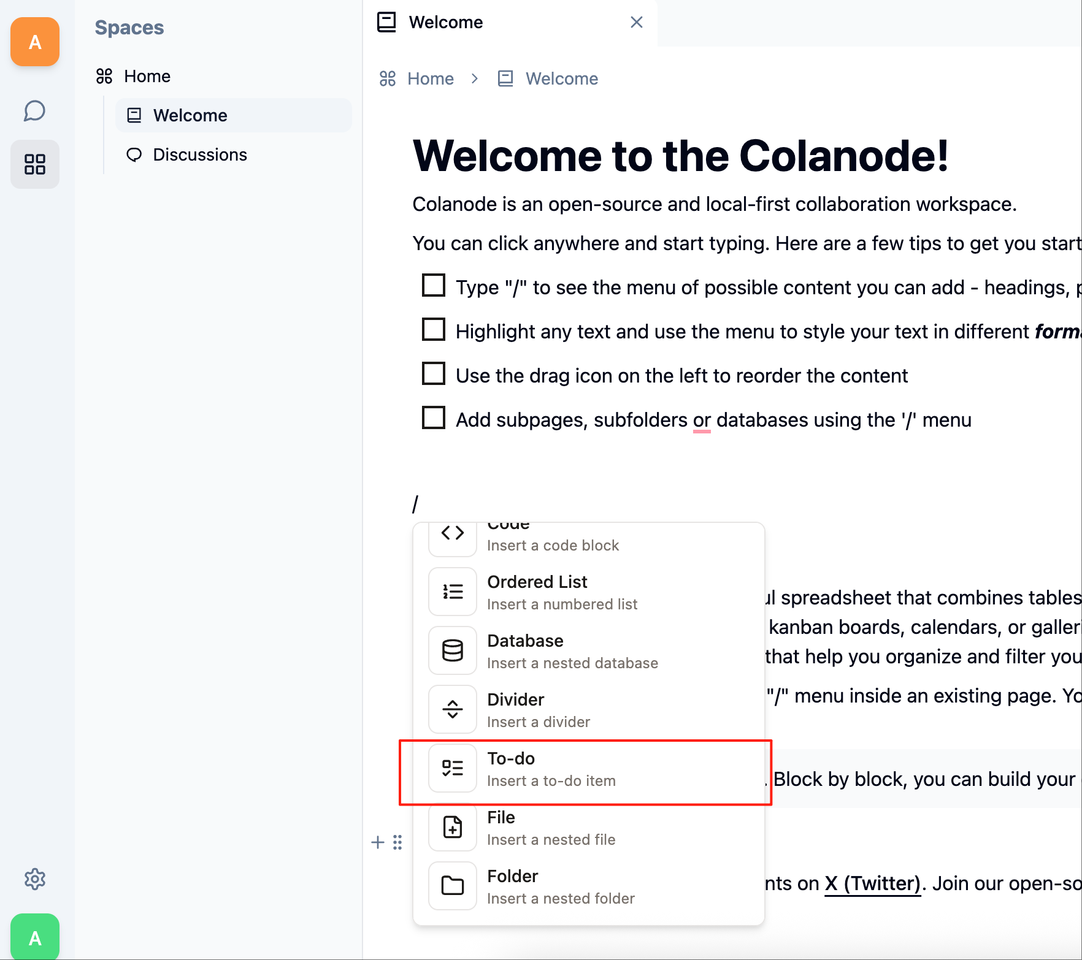Open the settings gear icon
This screenshot has height=960, width=1082.
coord(35,879)
